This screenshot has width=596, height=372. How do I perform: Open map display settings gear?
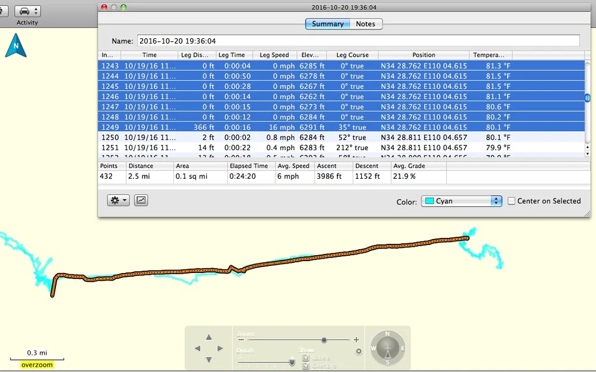pos(358,352)
